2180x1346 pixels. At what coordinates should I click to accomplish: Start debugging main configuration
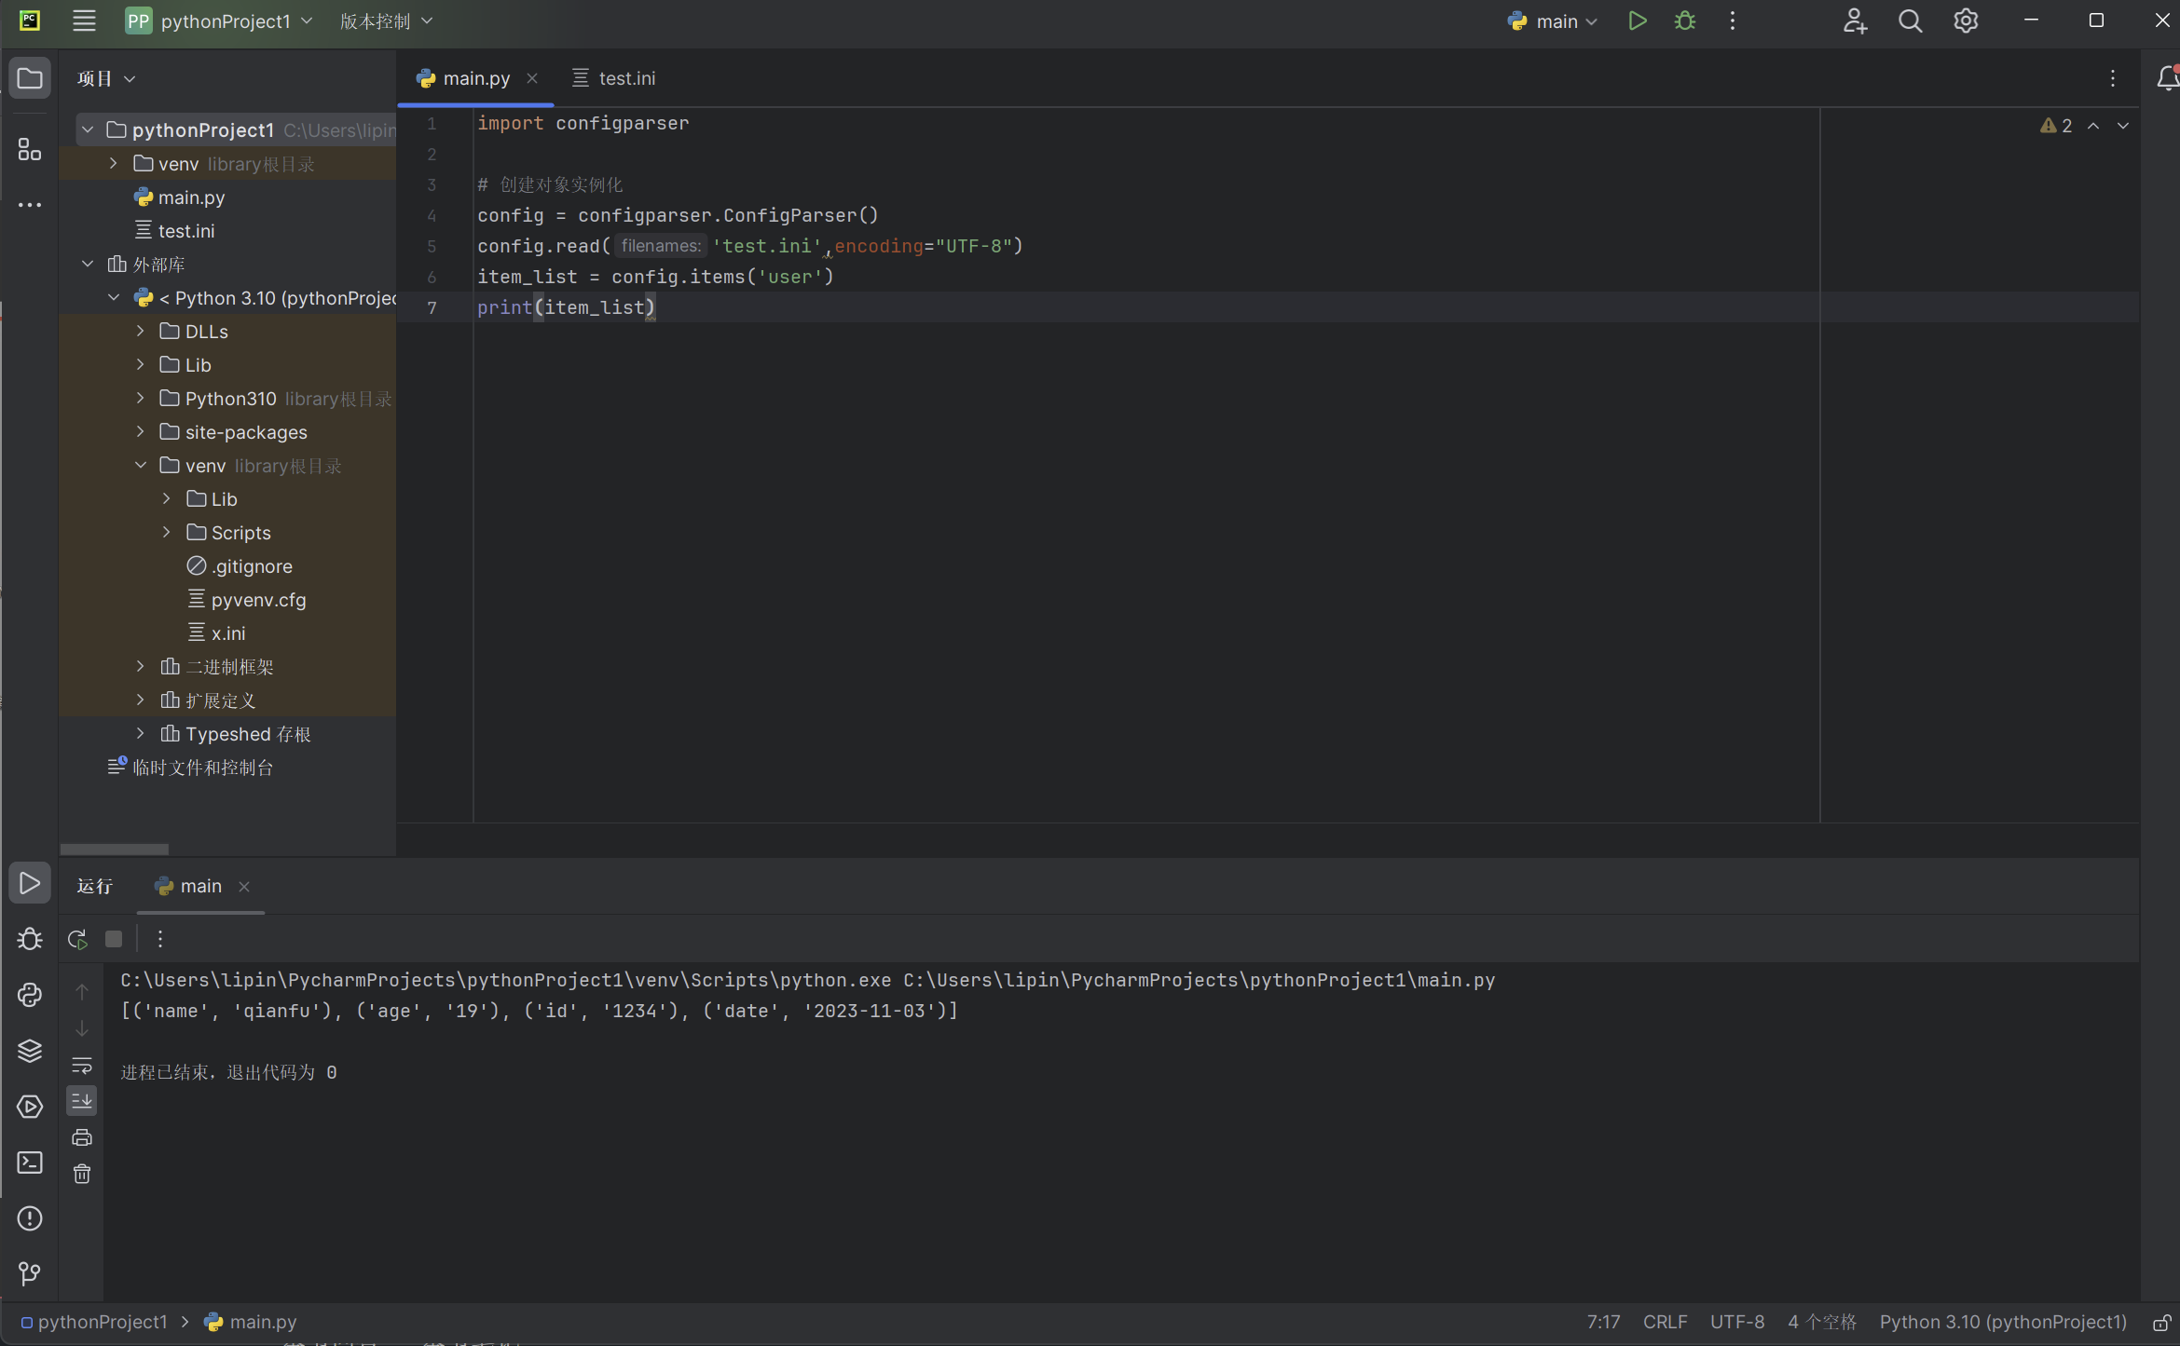(x=1684, y=20)
